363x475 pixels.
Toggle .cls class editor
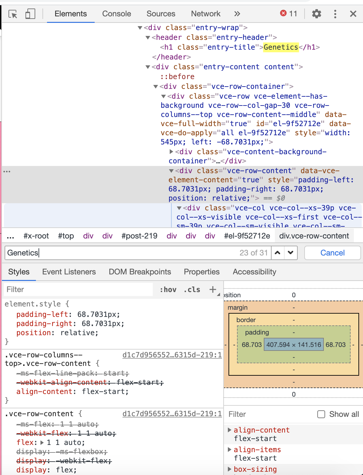(192, 289)
